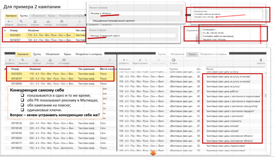
Task: Click the Заменить magnifier icon in the campaigns toolbar
Action: click(x=22, y=60)
